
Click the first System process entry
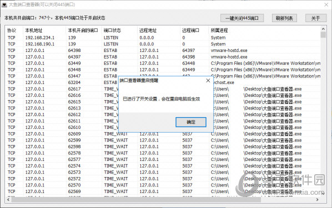(x=218, y=38)
